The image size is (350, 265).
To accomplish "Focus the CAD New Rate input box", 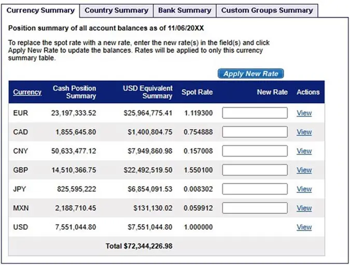I will pos(255,132).
